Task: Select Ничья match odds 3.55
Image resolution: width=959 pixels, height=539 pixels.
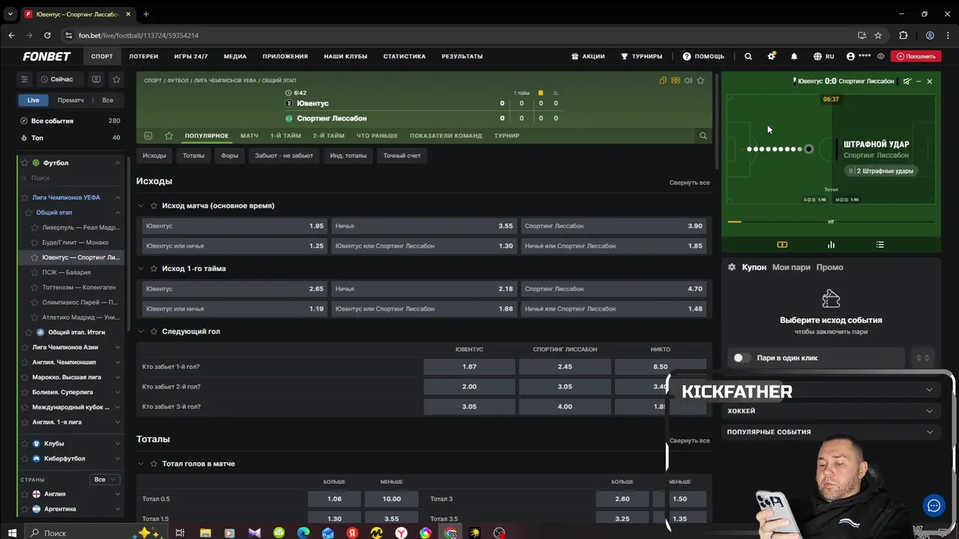Action: [x=424, y=225]
